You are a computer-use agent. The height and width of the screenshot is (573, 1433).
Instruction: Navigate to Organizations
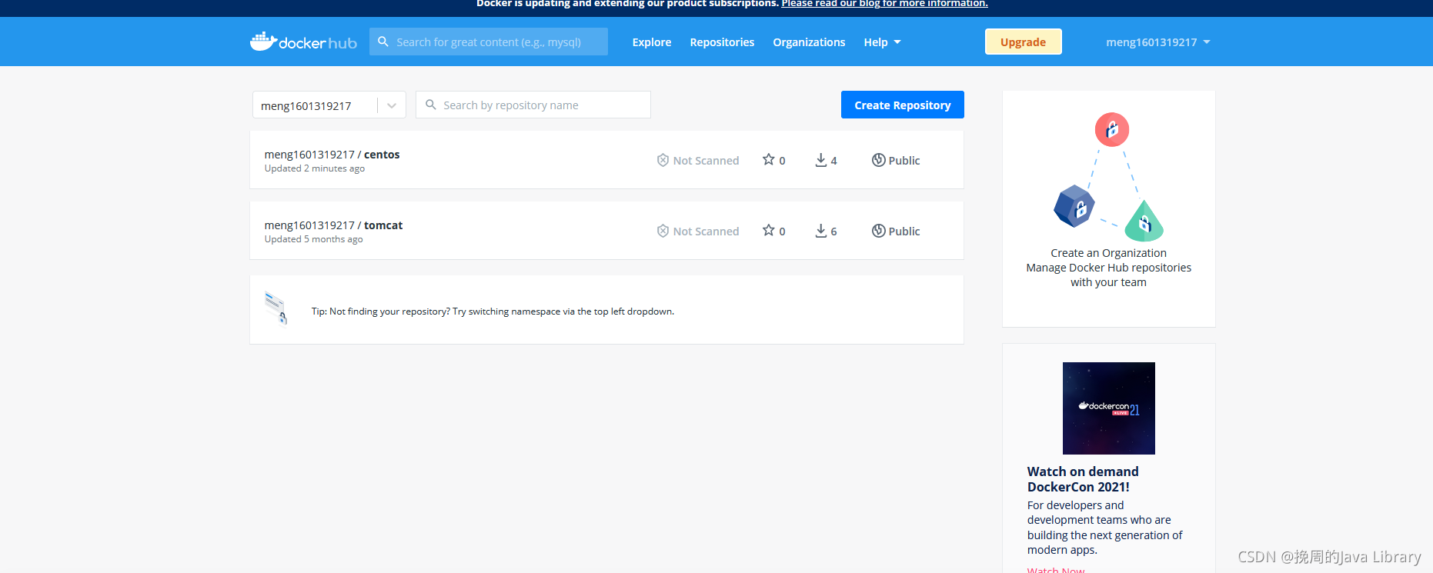coord(809,42)
